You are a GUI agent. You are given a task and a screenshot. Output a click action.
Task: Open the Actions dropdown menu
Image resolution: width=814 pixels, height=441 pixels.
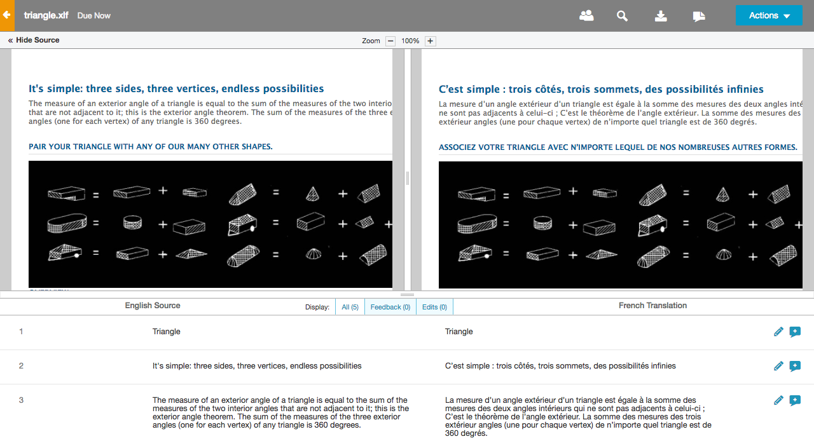(768, 16)
